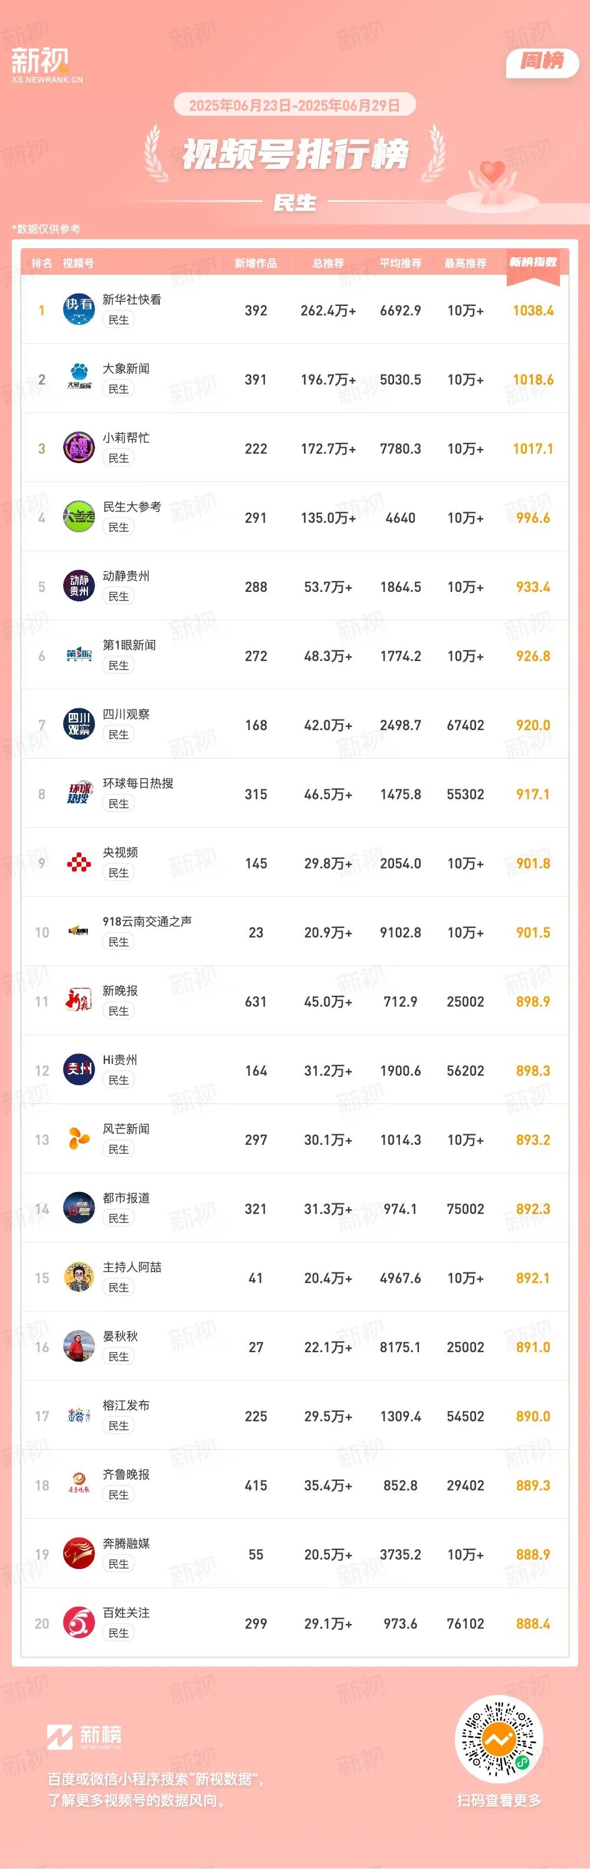Click the 央视频 logo icon

click(78, 862)
